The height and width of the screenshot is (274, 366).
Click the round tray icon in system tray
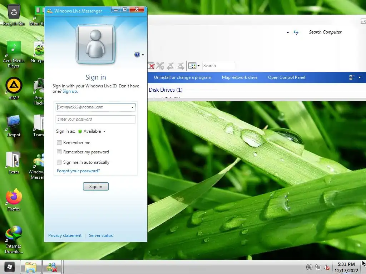coord(309,267)
